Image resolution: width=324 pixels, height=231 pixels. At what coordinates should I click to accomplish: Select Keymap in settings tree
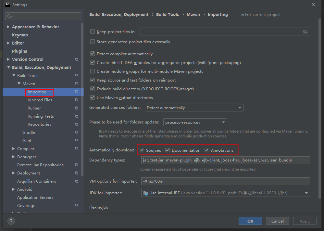pos(20,35)
